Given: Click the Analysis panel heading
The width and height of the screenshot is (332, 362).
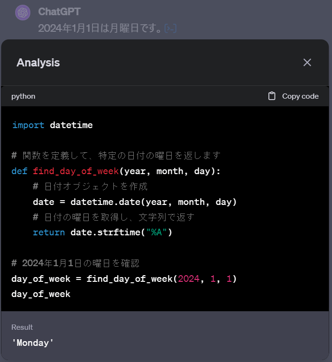Looking at the screenshot, I should (38, 63).
